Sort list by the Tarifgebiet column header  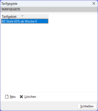tap(25, 16)
